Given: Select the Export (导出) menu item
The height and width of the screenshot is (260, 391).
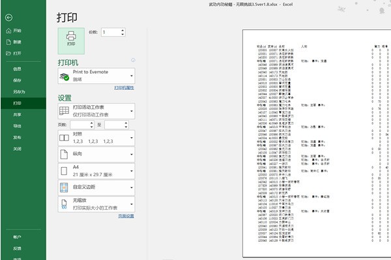Looking at the screenshot, I should point(23,126).
